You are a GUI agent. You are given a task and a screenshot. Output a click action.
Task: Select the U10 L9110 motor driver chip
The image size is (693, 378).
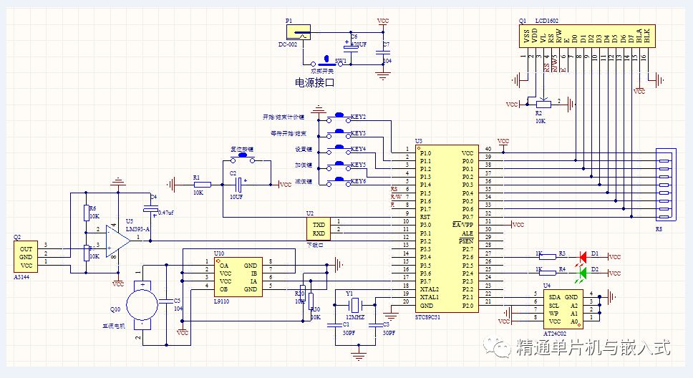238,277
